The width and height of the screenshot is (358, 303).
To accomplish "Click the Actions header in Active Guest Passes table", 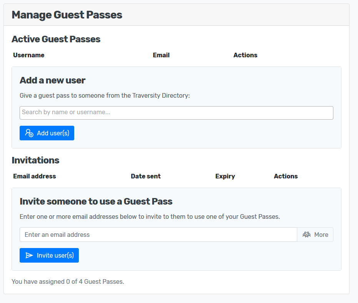I will (245, 55).
